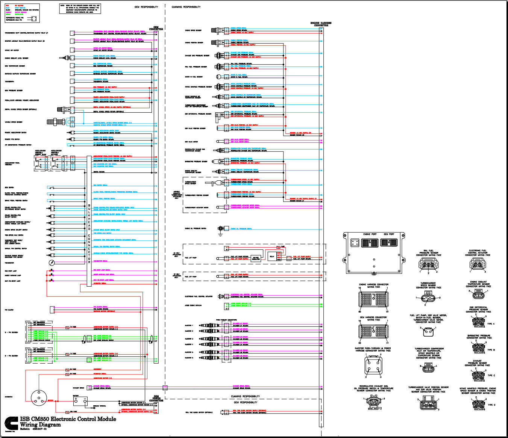
Task: Click the '6 - PIN DEUTSCH' label
Action: tap(11, 356)
